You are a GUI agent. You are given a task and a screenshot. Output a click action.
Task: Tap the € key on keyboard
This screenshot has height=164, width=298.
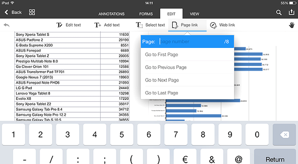pos(185,157)
